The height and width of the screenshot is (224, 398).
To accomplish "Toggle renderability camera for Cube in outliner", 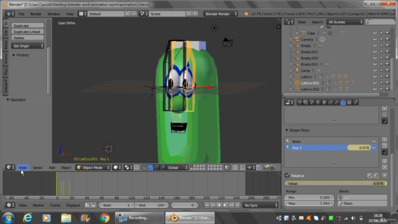I will pyautogui.click(x=387, y=33).
